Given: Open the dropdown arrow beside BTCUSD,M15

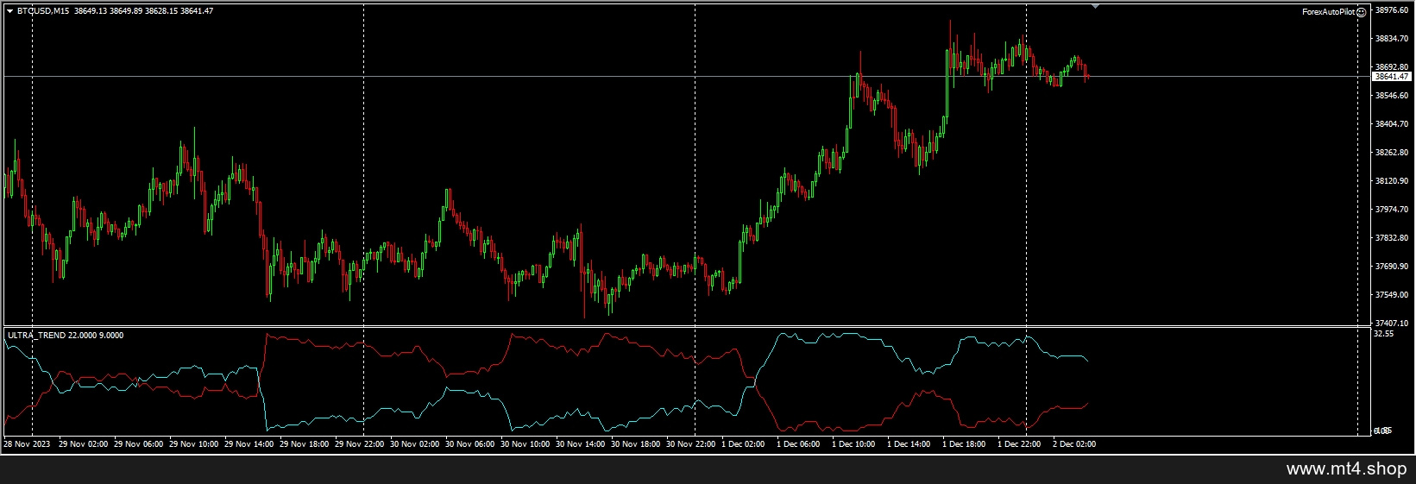Looking at the screenshot, I should (x=9, y=11).
